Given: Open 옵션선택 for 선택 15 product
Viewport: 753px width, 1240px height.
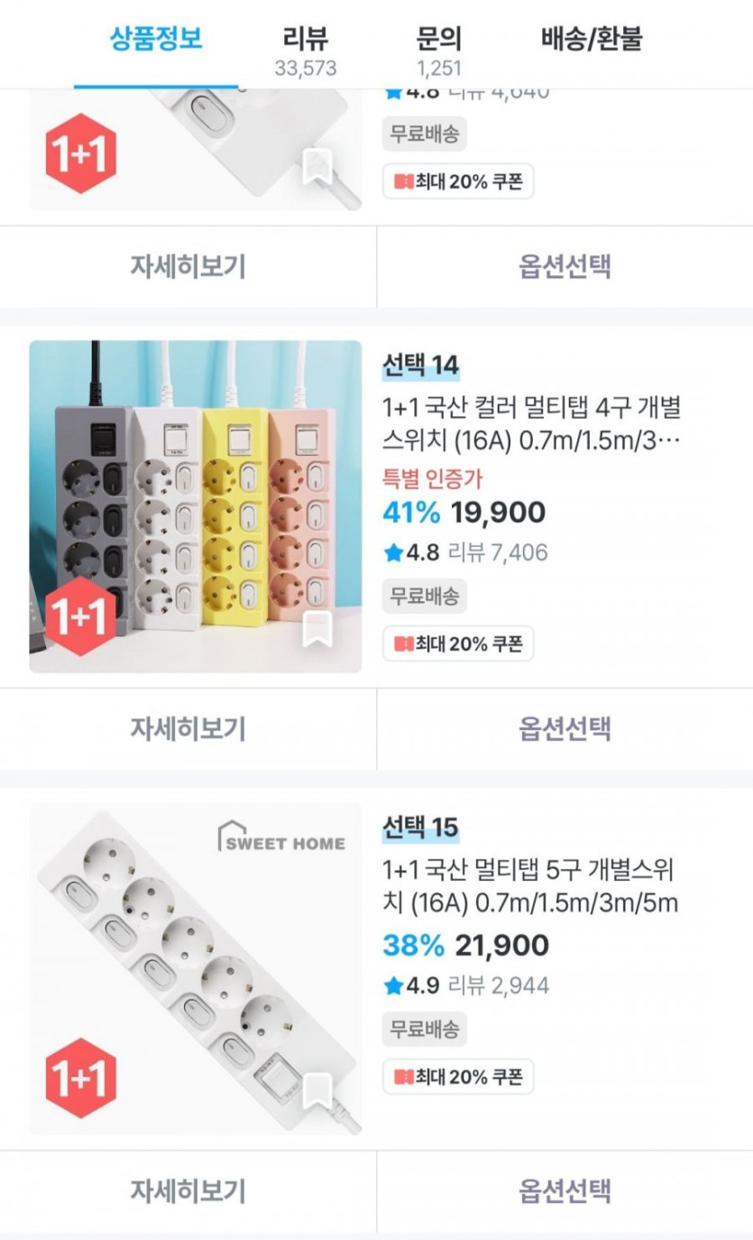Looking at the screenshot, I should point(565,1190).
